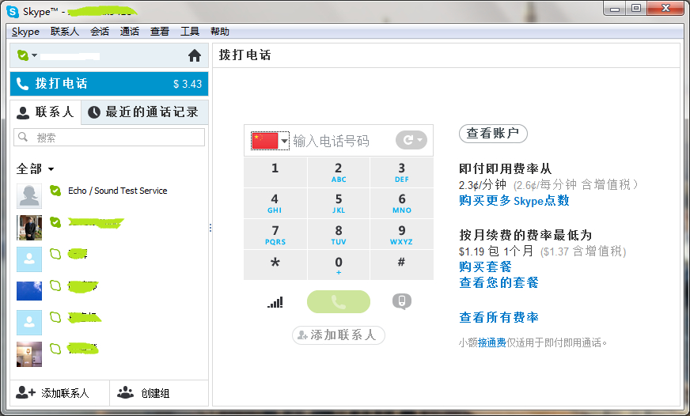Open the China flag country selector
Image resolution: width=690 pixels, height=416 pixels.
[270, 141]
